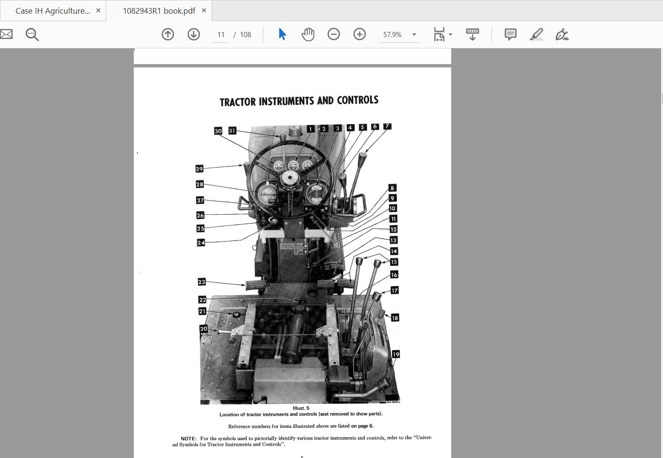
Task: Click the 'on page 6' reference text
Action: (x=362, y=426)
